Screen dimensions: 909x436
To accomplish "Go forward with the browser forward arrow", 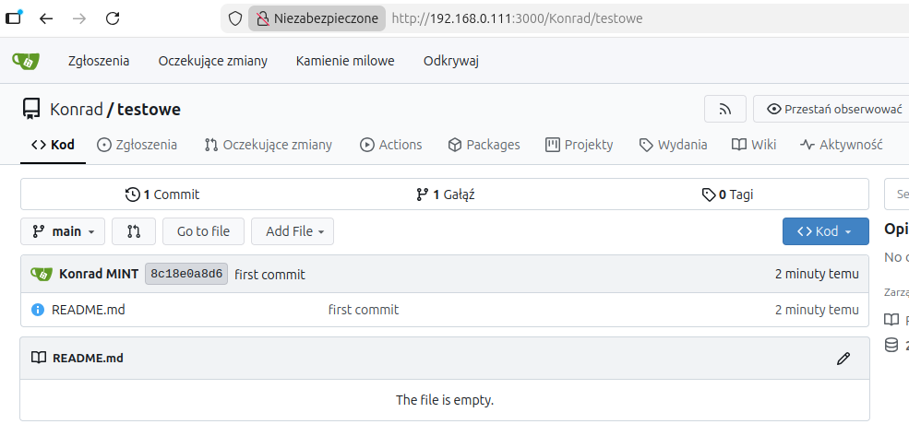I will coord(79,18).
